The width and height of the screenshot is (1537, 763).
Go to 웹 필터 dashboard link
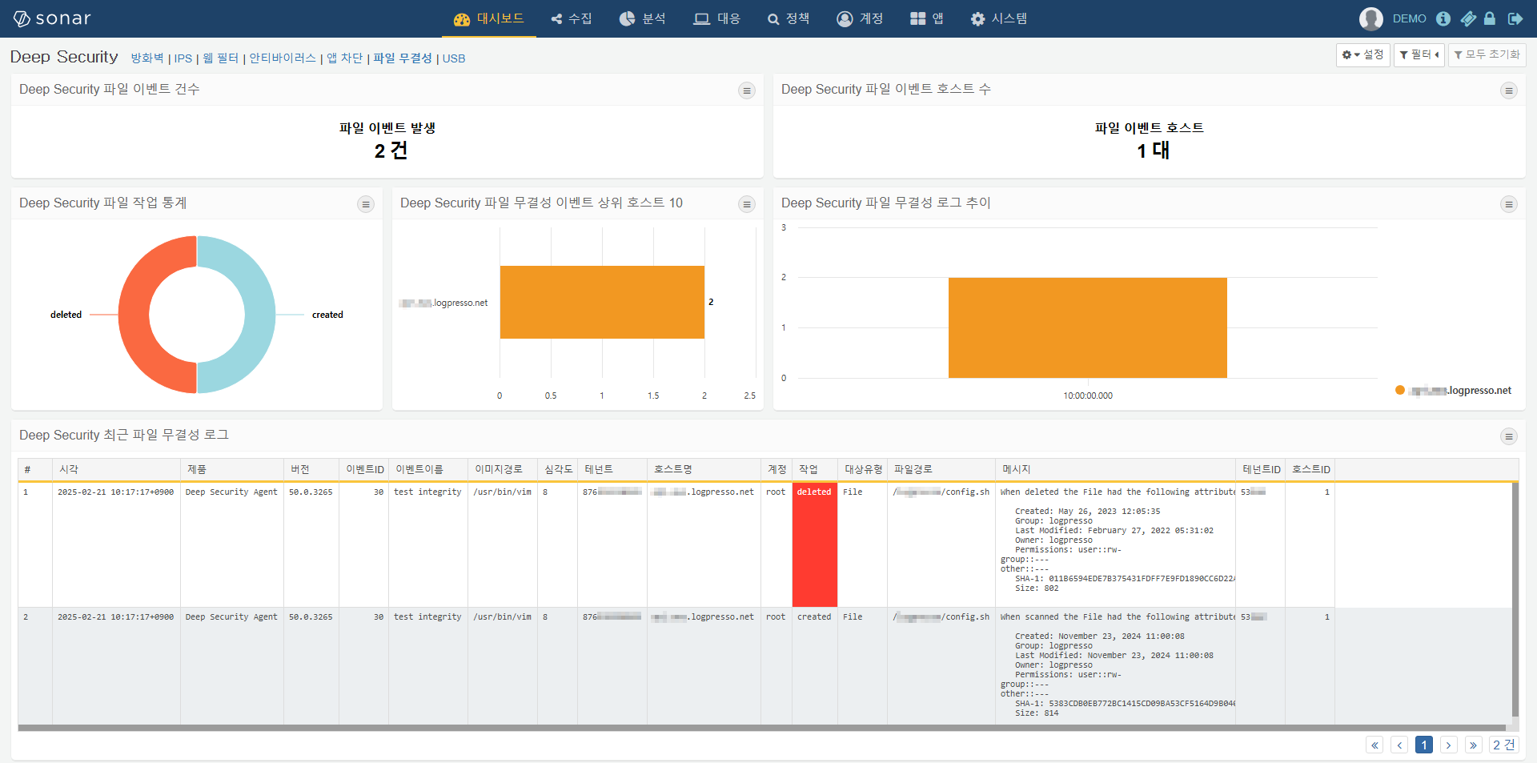221,58
